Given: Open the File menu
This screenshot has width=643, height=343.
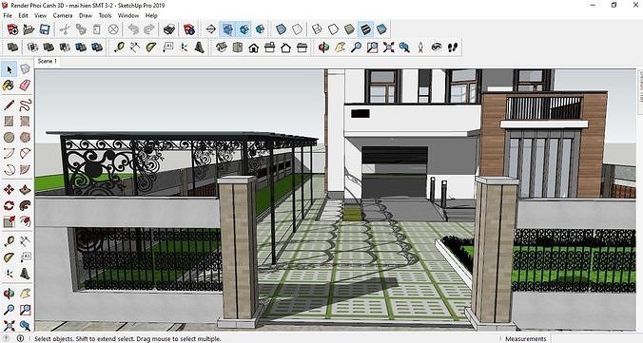Looking at the screenshot, I should [8, 15].
